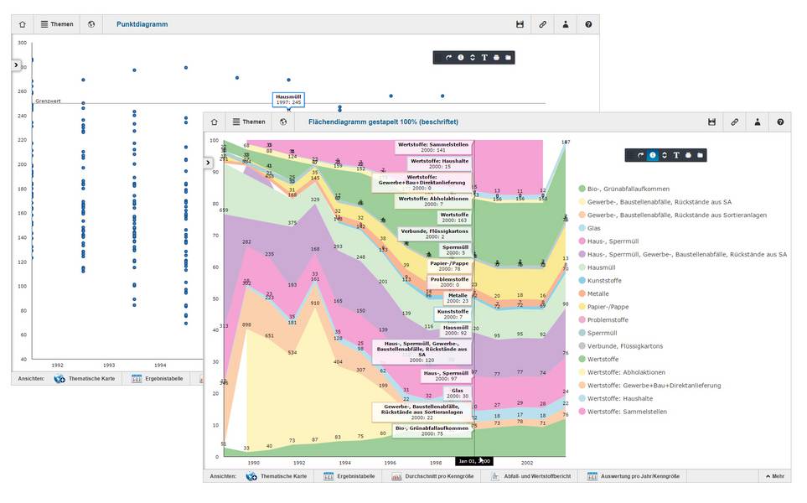Open help in the Punktdiagramm window
This screenshot has width=807, height=503.
(588, 24)
